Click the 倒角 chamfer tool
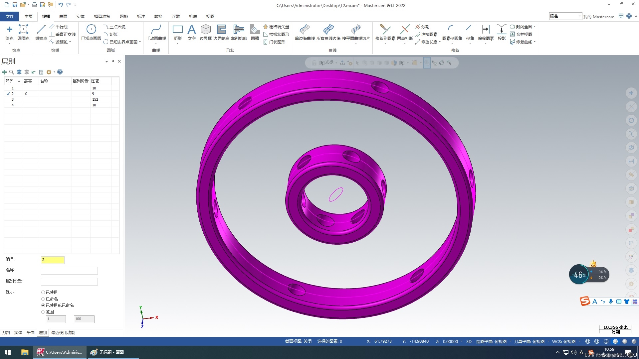Screen dimensions: 639x359 point(470,32)
